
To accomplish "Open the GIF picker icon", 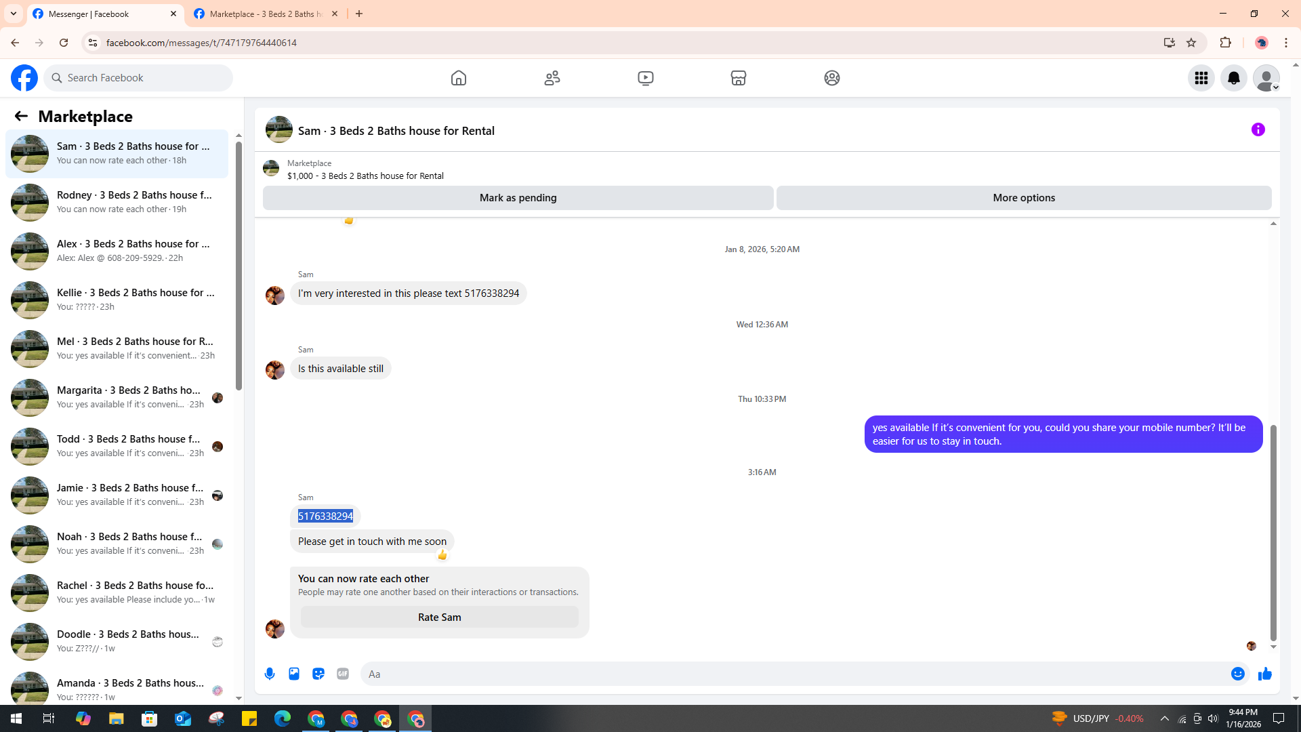I will click(343, 674).
